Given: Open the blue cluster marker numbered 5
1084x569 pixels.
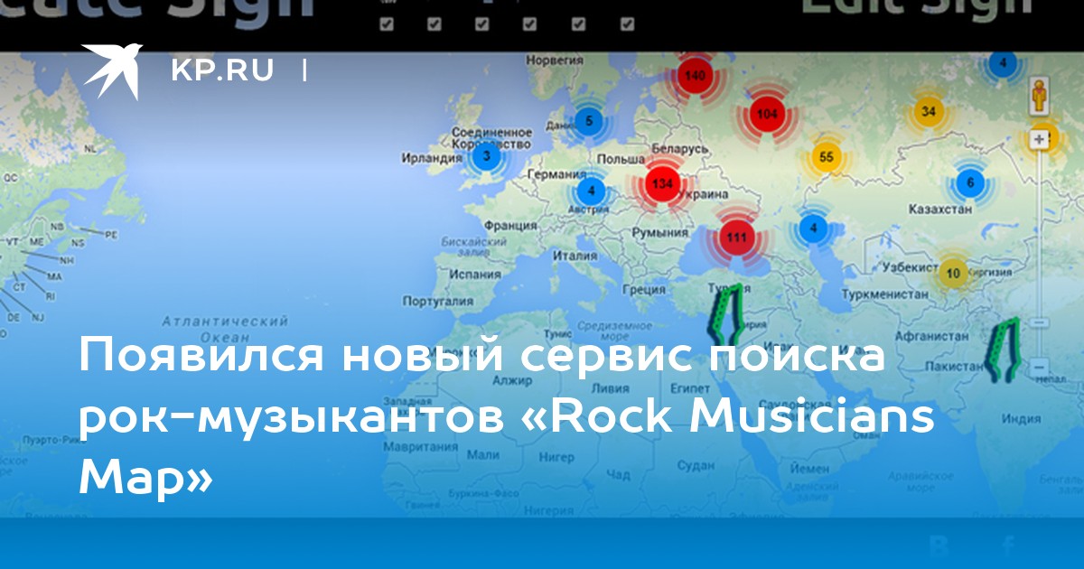Looking at the screenshot, I should click(589, 120).
